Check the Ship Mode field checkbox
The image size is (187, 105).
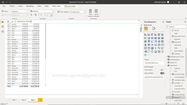170,45
